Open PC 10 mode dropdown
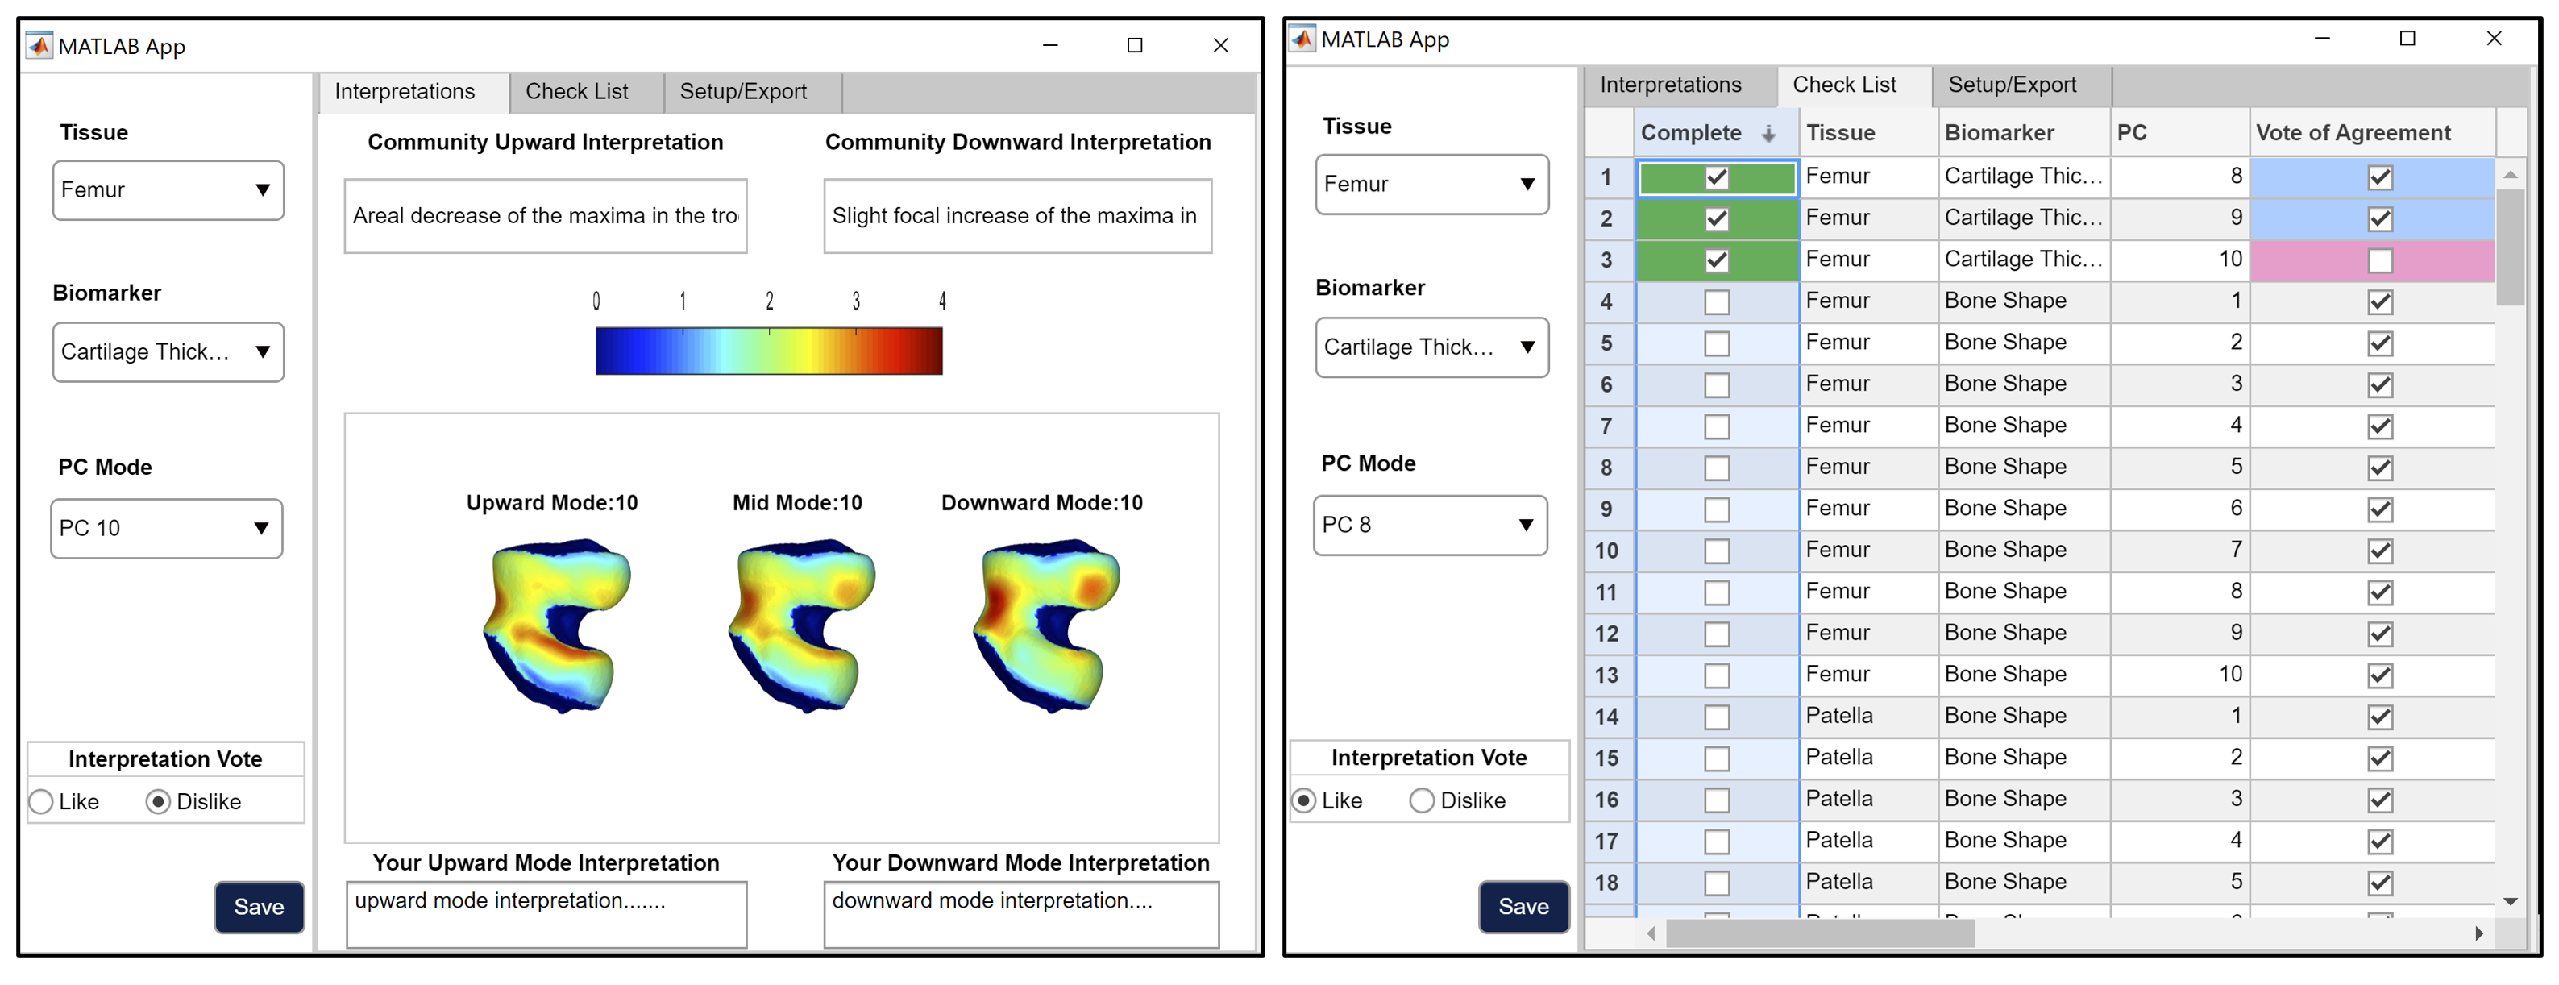Image resolution: width=2559 pixels, height=985 pixels. (166, 528)
